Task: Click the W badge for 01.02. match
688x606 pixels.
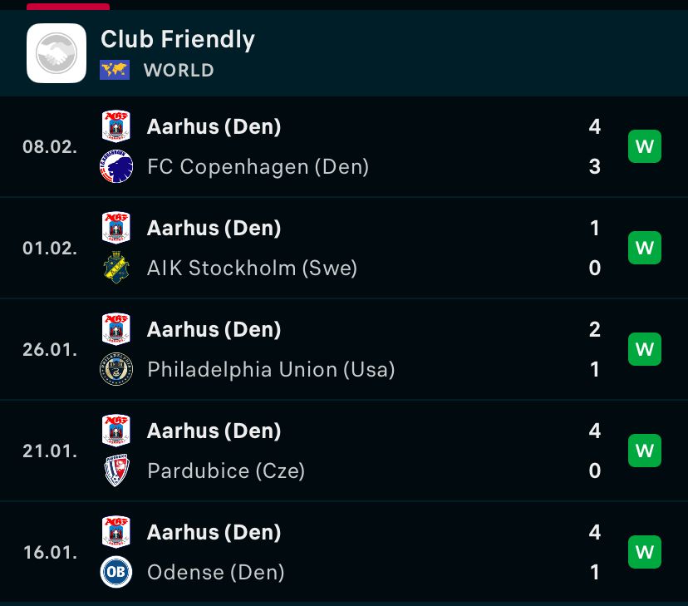Action: coord(645,249)
